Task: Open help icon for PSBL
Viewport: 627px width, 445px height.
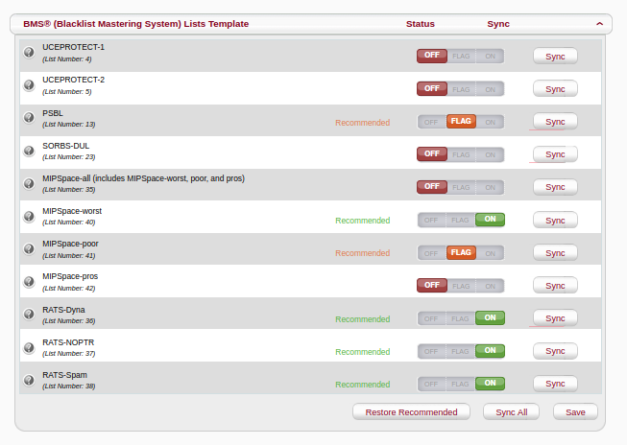Action: (29, 117)
